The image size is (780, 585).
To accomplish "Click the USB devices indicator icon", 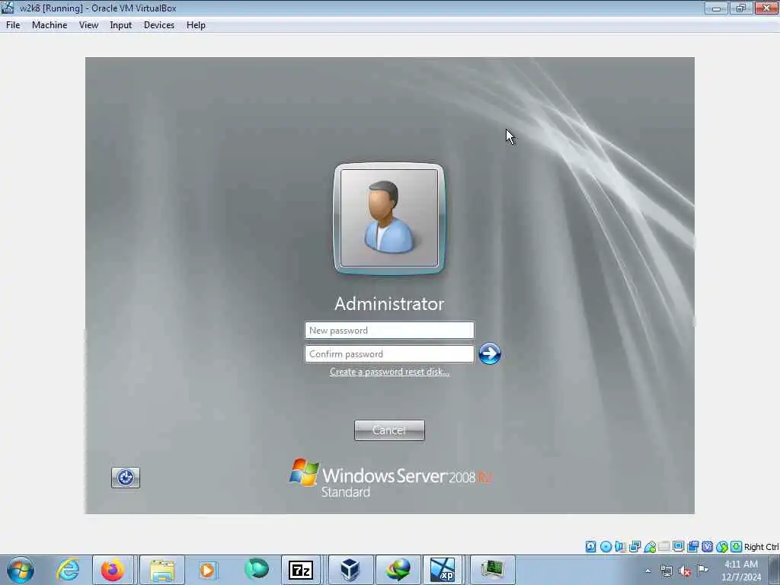I will click(x=649, y=547).
